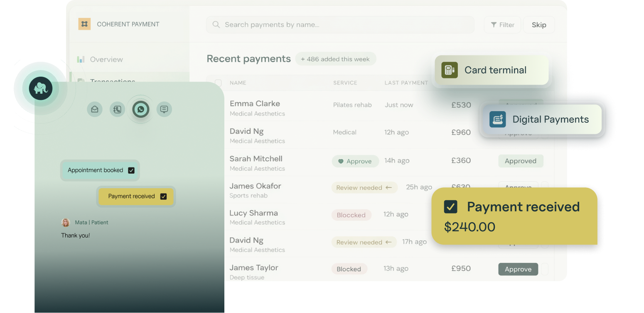Click the '25h ago' cell
Viewport: 644px width, 313px height.
pyautogui.click(x=419, y=187)
